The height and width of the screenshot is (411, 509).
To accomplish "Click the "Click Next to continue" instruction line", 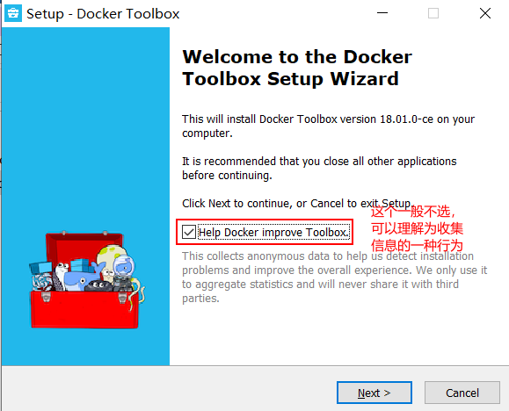I will tap(297, 204).
